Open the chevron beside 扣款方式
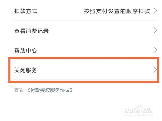Image resolution: width=162 pixels, height=121 pixels. pos(155,11)
